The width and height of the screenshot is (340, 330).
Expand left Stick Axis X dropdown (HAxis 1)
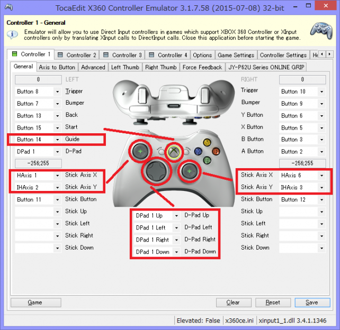[58, 176]
